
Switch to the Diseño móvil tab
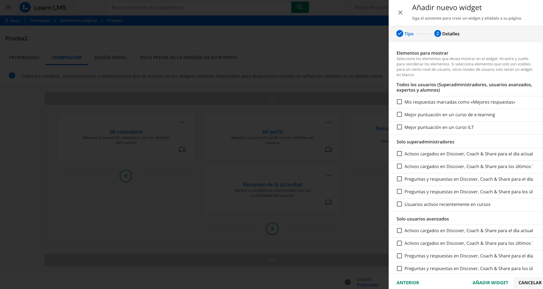[x=110, y=57]
